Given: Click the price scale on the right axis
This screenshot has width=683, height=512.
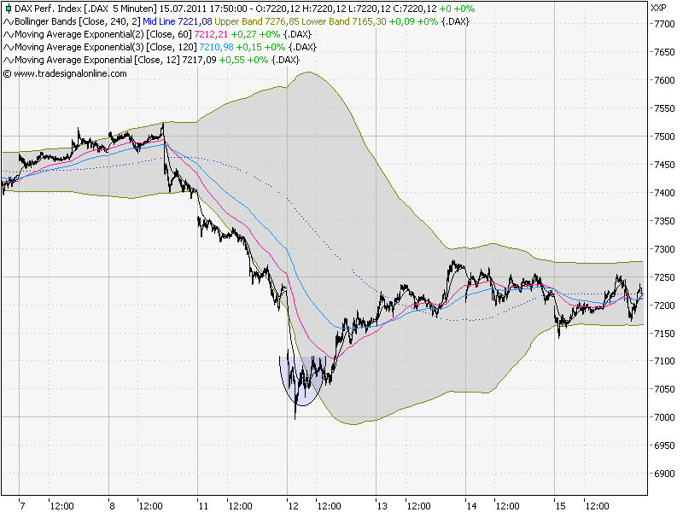Looking at the screenshot, I should pos(657,256).
